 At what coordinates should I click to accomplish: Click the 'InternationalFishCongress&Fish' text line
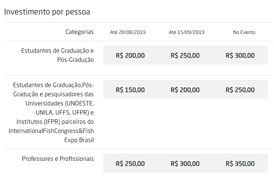(51, 131)
